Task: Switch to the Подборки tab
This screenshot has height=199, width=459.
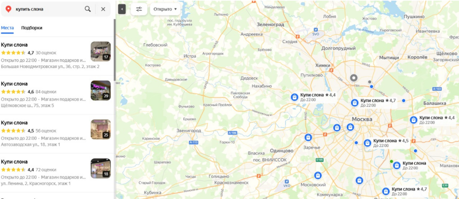Action: click(32, 28)
